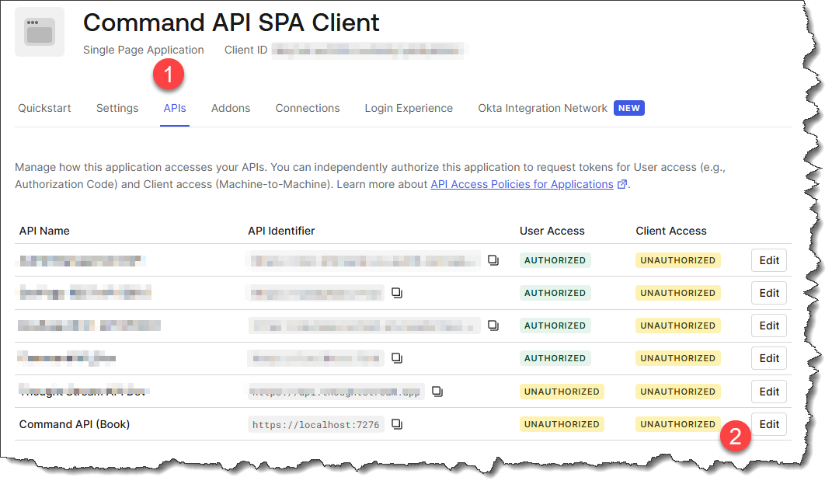
Task: Click Edit on the third API row
Action: point(769,326)
